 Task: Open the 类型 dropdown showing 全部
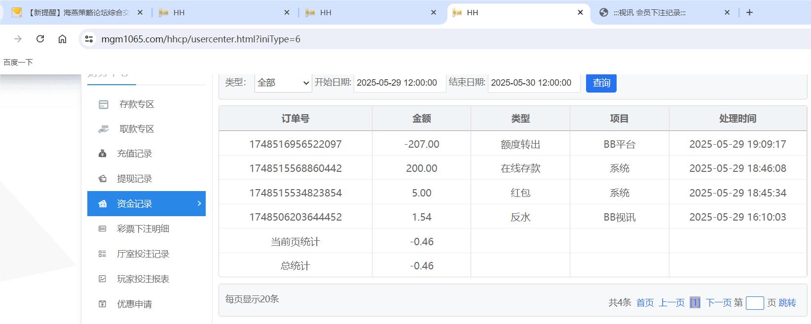(283, 83)
